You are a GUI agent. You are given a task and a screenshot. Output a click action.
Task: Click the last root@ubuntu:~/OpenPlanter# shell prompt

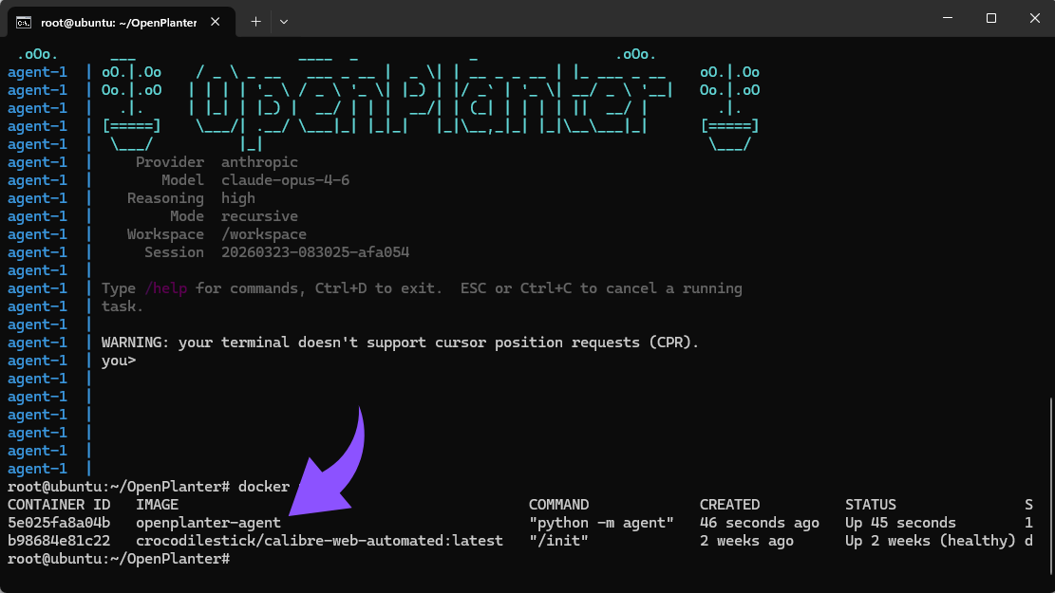pos(118,559)
